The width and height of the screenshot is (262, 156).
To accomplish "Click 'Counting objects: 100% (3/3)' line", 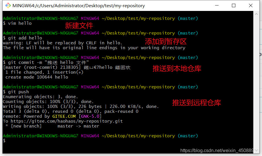I will (x=48, y=102).
